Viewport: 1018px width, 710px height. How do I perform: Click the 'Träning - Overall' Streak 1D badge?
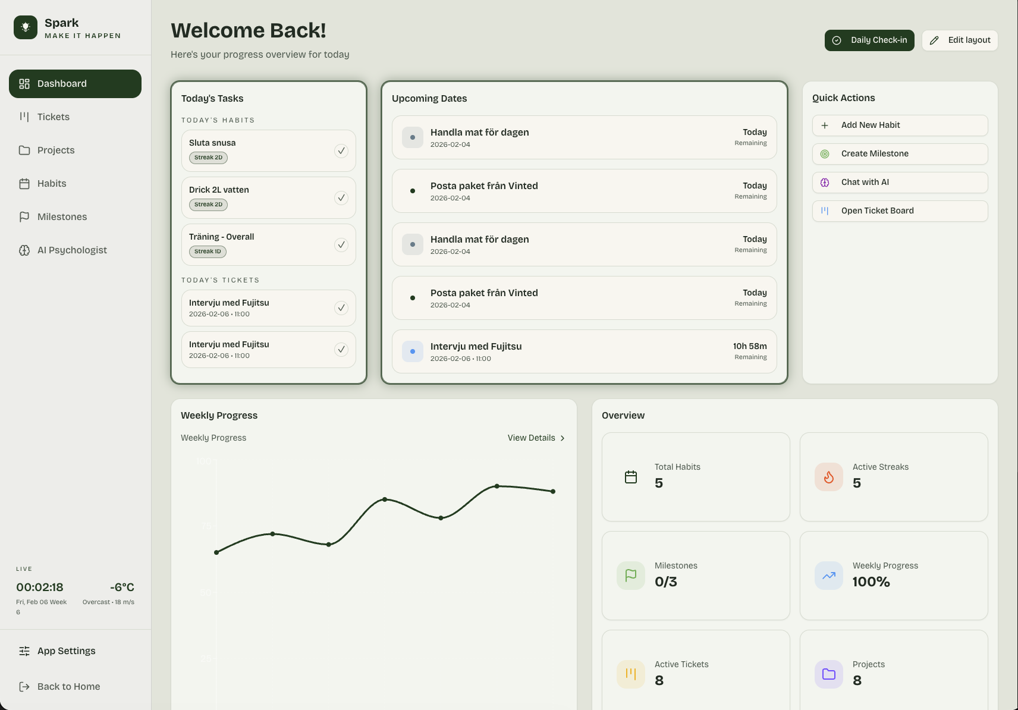tap(207, 251)
